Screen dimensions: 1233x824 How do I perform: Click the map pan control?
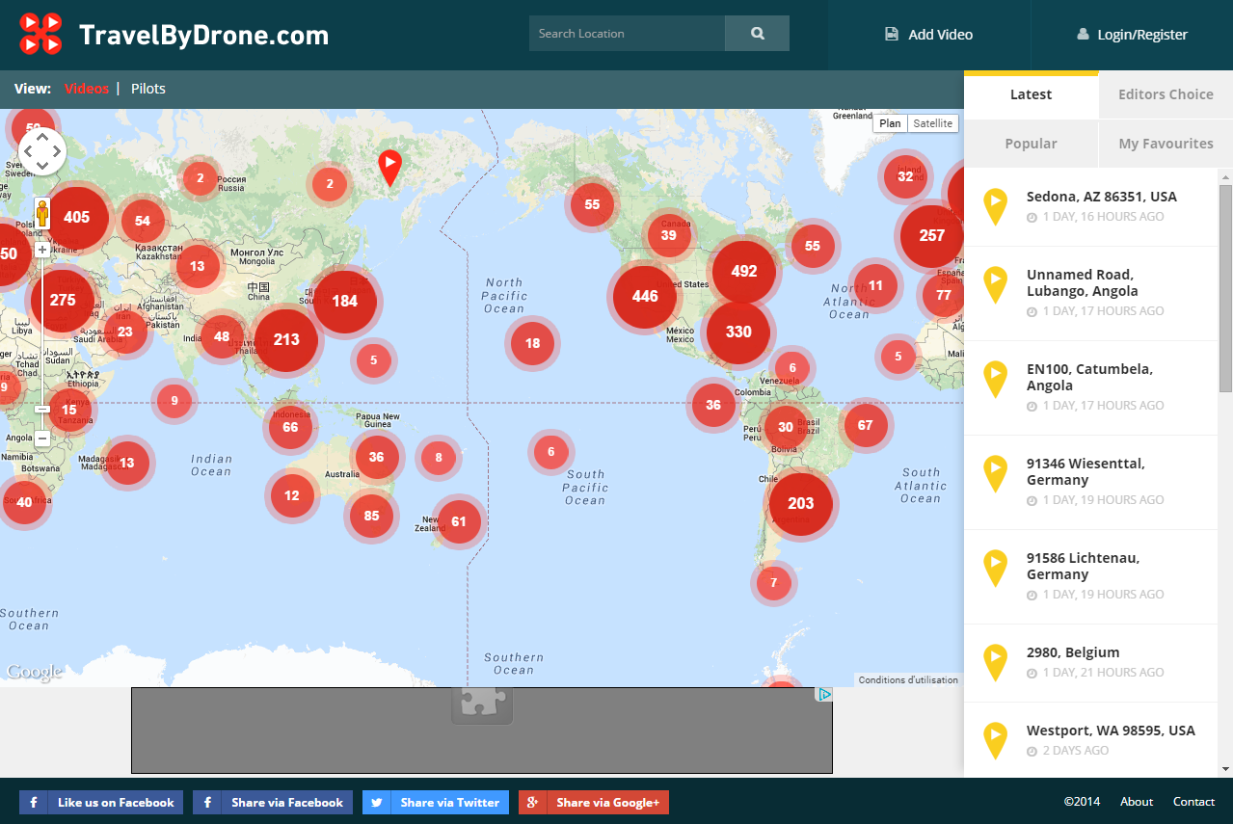41,151
